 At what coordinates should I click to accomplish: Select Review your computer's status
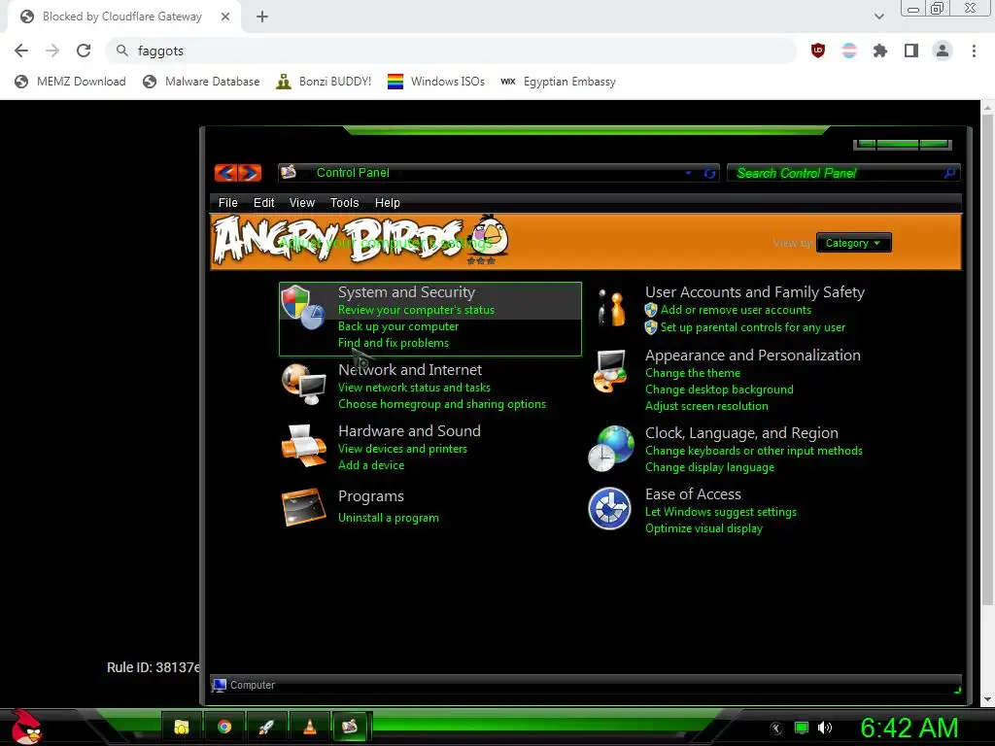point(416,310)
